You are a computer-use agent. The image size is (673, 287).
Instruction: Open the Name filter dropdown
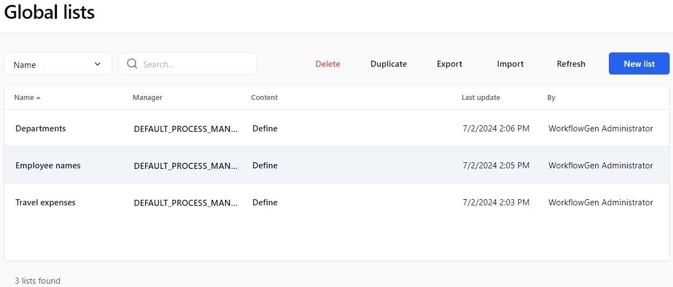coord(58,64)
